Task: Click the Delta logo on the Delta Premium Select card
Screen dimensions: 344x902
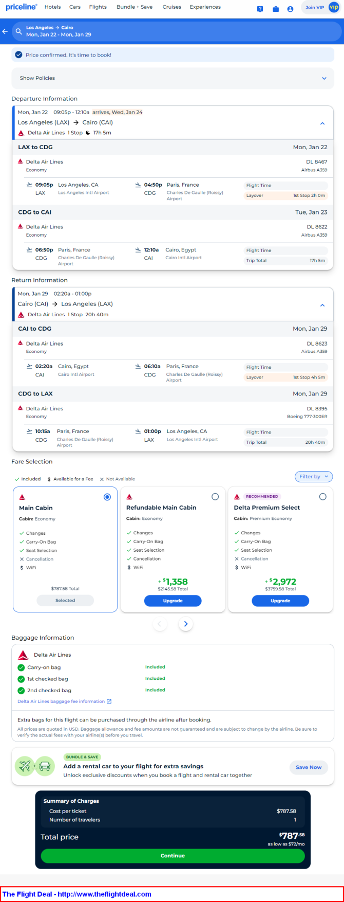Action: 237,497
